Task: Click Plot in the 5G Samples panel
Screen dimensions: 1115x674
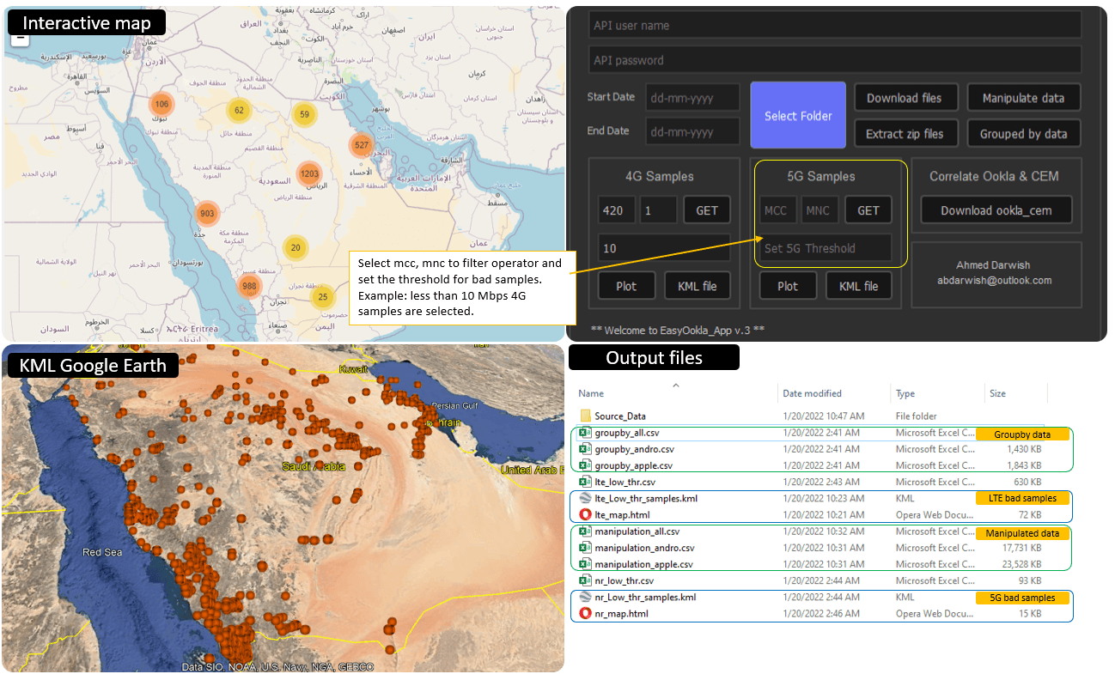Action: [788, 285]
